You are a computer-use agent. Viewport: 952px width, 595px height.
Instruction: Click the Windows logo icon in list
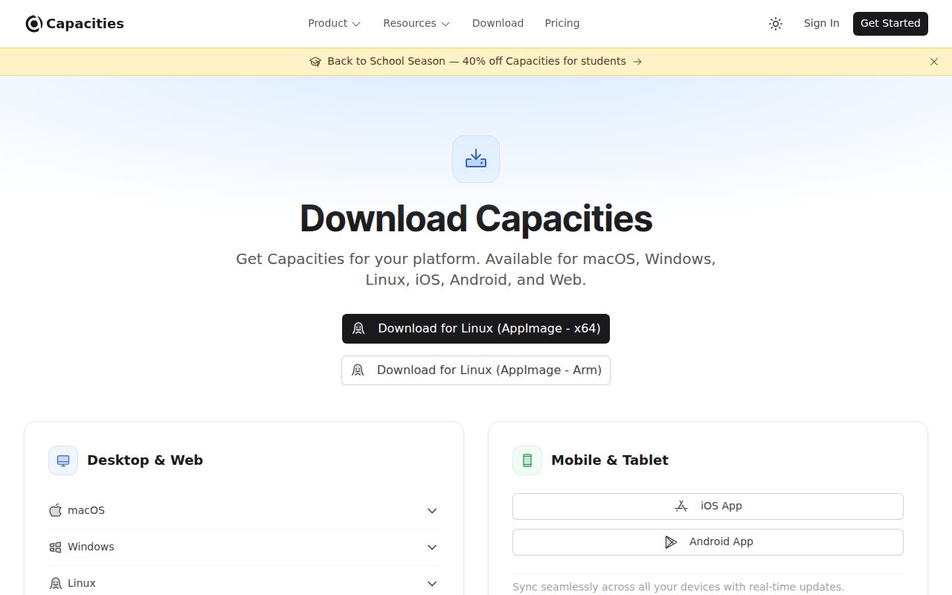(55, 547)
